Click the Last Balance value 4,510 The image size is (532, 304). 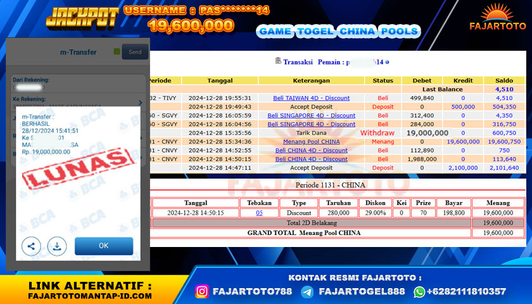click(504, 89)
